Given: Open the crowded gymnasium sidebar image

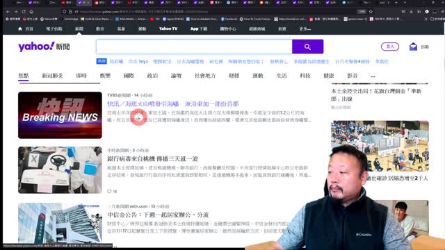Looking at the screenshot, I should coord(380,146).
